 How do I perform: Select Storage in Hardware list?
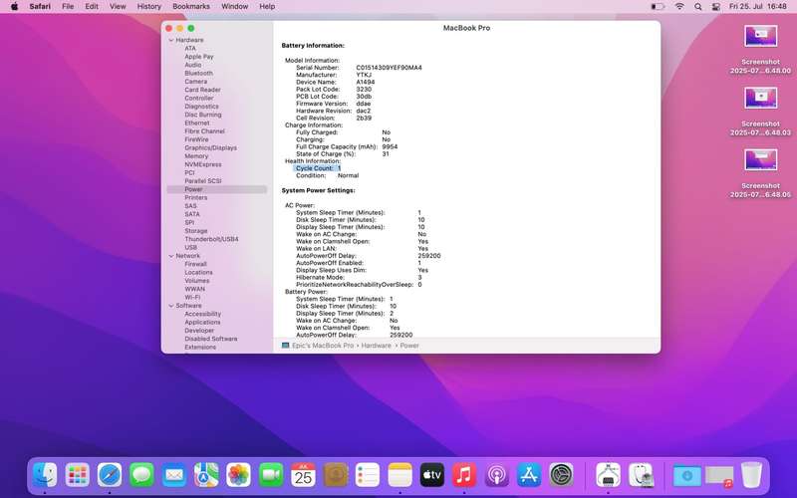[195, 231]
